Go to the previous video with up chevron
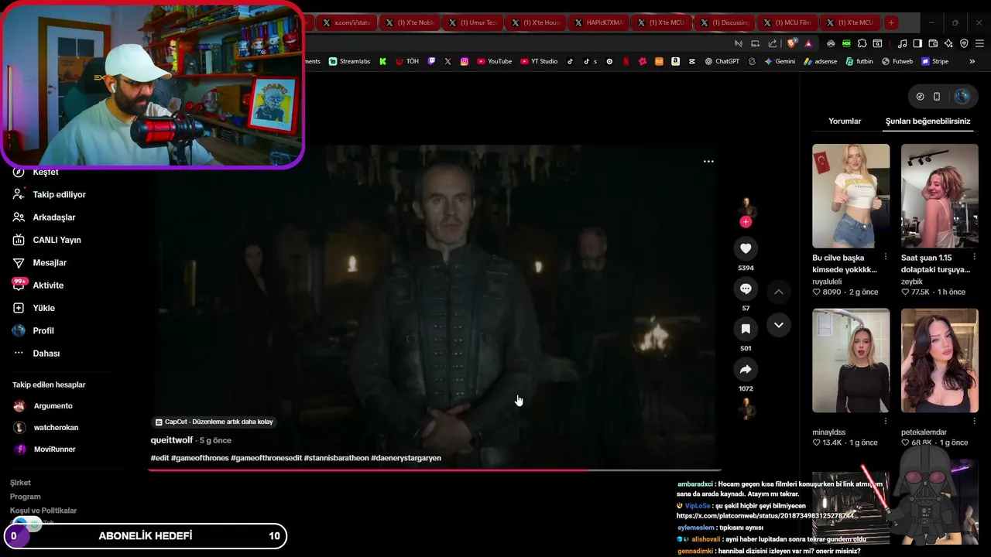Viewport: 991px width, 557px height. click(x=779, y=292)
